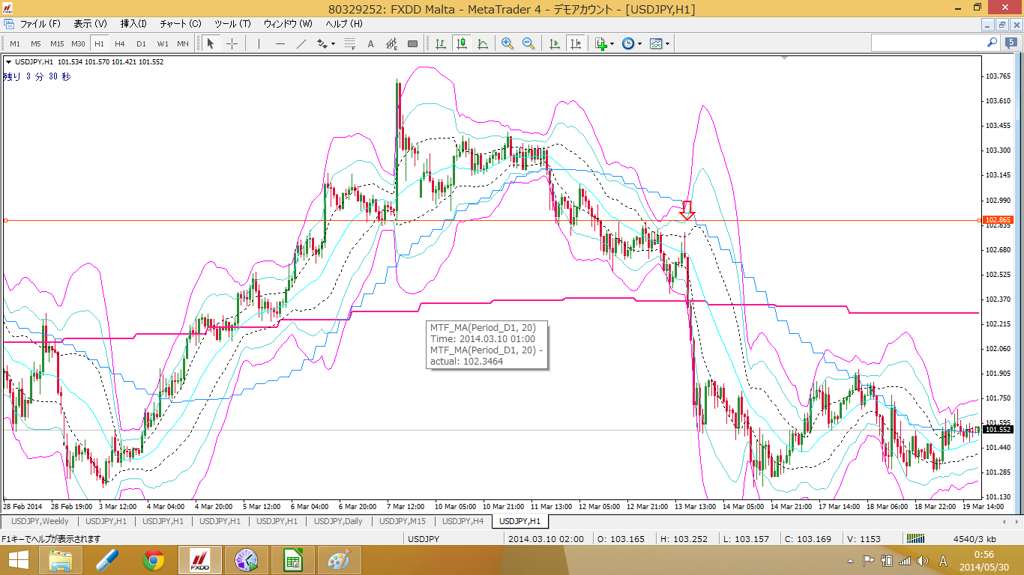This screenshot has height=575, width=1024.
Task: Expand the templates dropdown arrow
Action: [x=667, y=43]
